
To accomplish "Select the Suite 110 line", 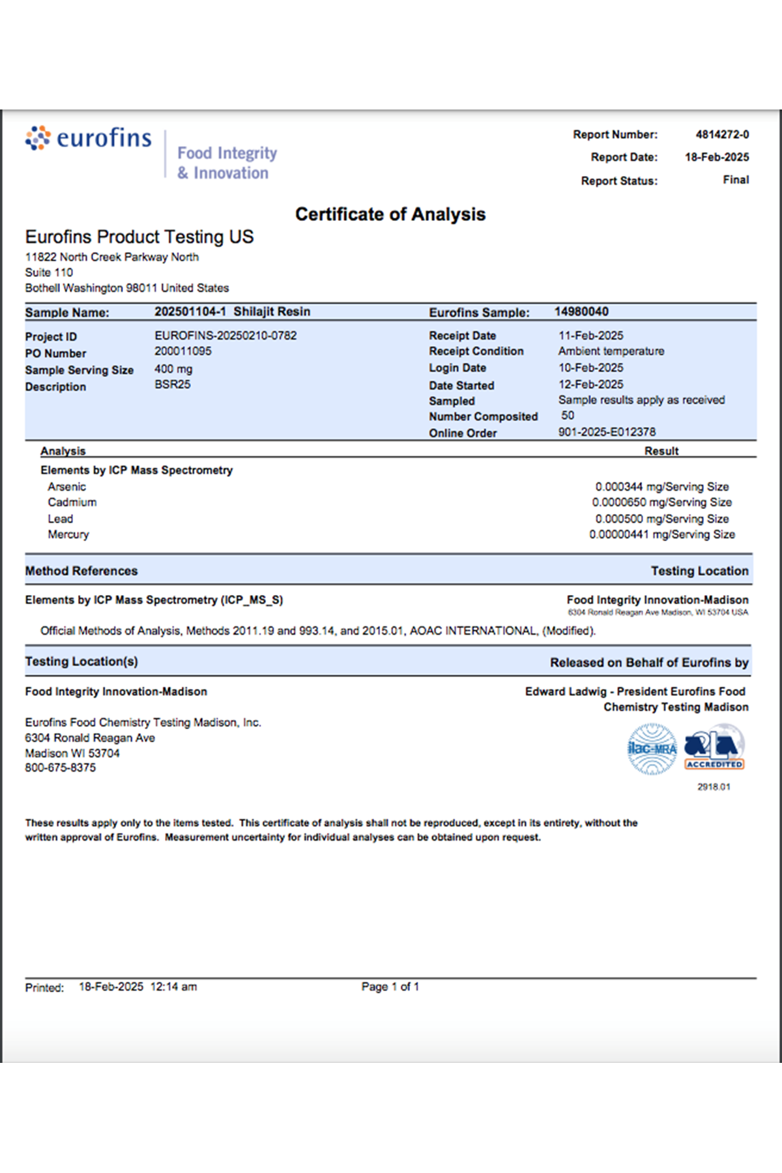I will pyautogui.click(x=49, y=272).
